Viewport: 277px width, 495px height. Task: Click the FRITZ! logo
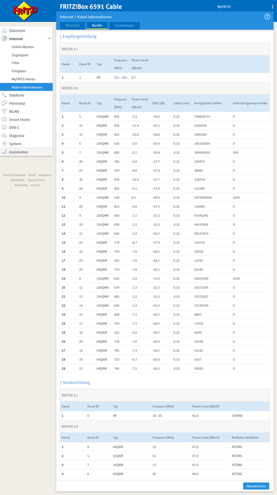point(26,10)
